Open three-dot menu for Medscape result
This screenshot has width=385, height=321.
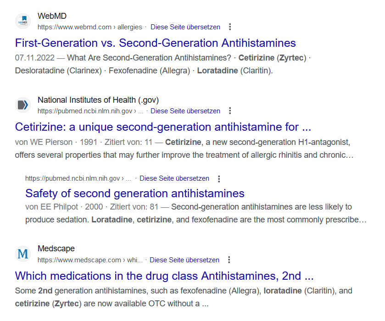tap(229, 260)
